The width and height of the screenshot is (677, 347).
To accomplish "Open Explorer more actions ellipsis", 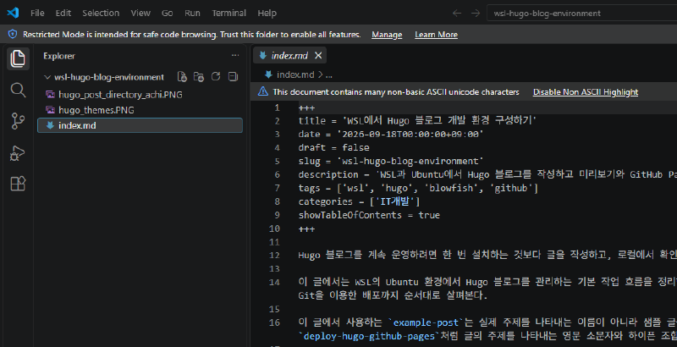I will click(x=235, y=55).
